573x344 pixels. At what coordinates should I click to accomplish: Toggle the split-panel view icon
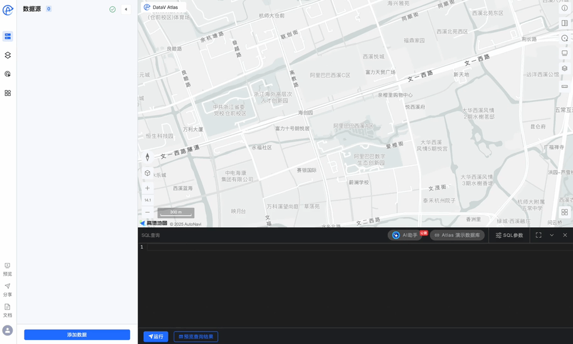[565, 23]
